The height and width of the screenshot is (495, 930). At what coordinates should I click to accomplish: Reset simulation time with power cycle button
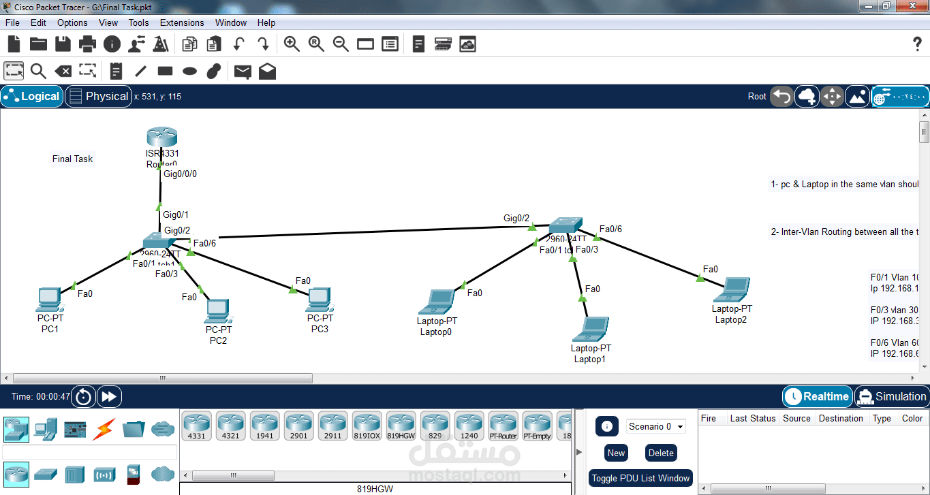pyautogui.click(x=83, y=396)
